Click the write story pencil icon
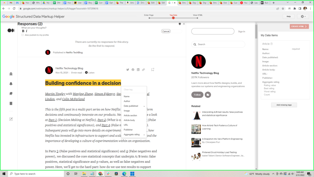This screenshot has height=177, width=314. [11, 119]
